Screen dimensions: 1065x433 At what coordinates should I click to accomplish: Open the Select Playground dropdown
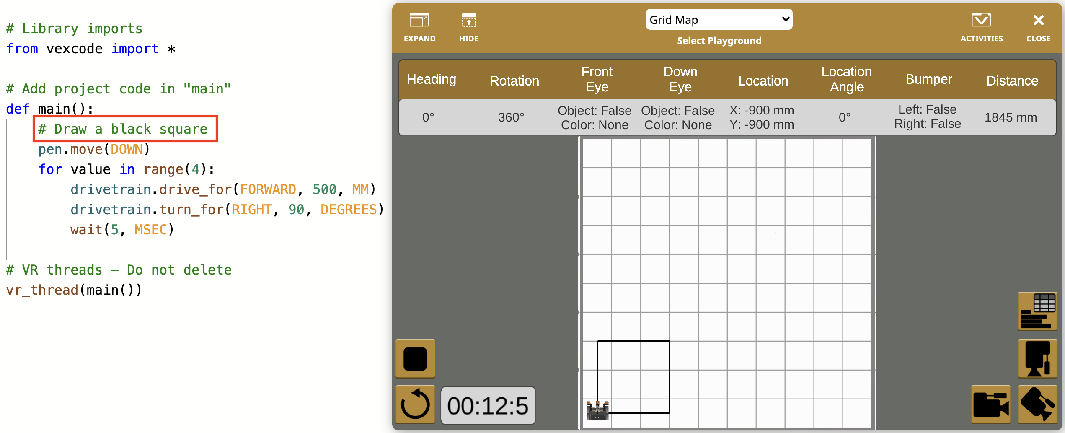pos(719,19)
